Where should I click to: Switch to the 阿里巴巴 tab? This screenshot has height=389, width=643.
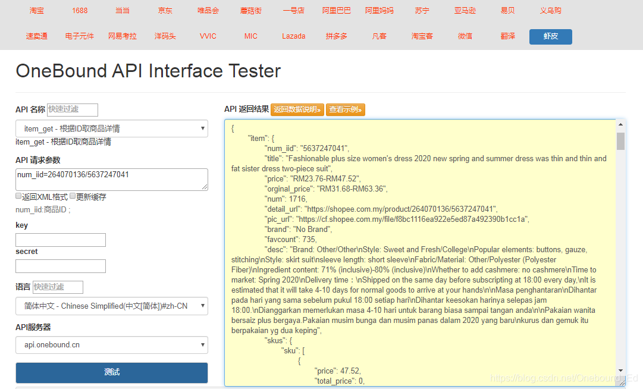[x=336, y=11]
